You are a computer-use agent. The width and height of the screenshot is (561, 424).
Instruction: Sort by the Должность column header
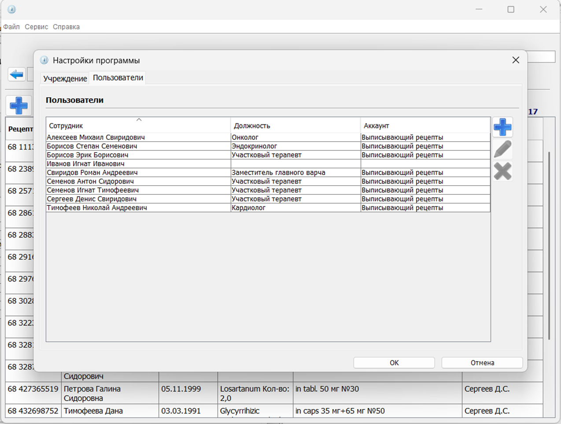click(x=295, y=125)
